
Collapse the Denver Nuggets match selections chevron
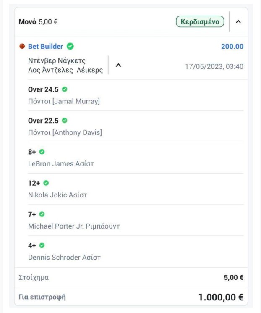(x=118, y=65)
